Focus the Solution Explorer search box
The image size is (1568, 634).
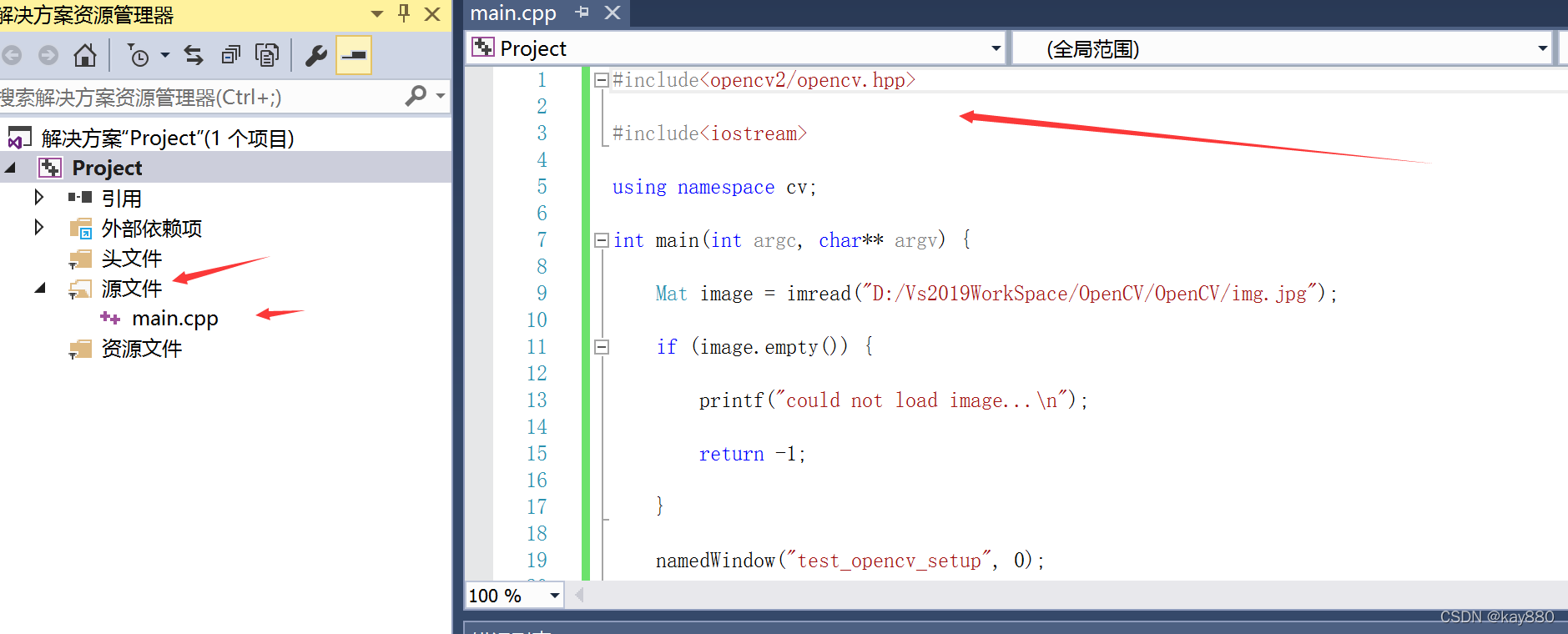pyautogui.click(x=200, y=97)
